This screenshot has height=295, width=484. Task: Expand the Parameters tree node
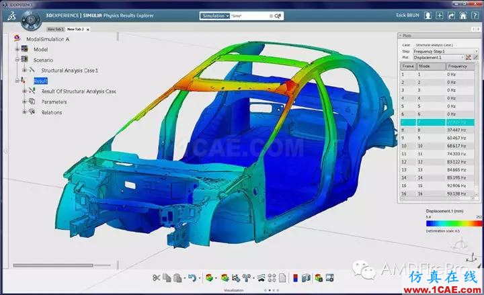25,102
